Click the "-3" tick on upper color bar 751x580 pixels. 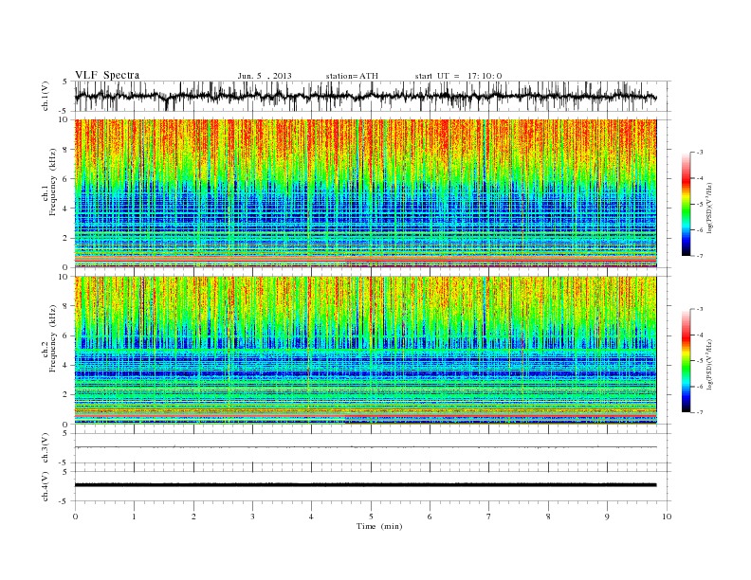700,153
